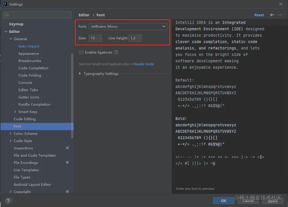The image size is (288, 207).
Task: Select the highlighted Font item
Action: tap(37, 126)
